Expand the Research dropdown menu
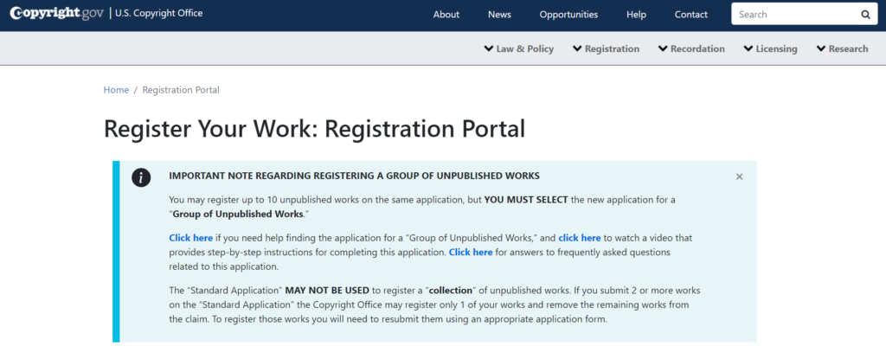The image size is (886, 359). 842,48
